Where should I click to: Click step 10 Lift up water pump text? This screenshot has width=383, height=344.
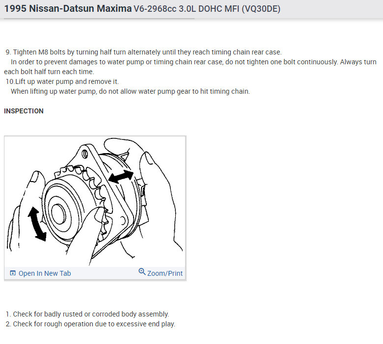tap(64, 81)
